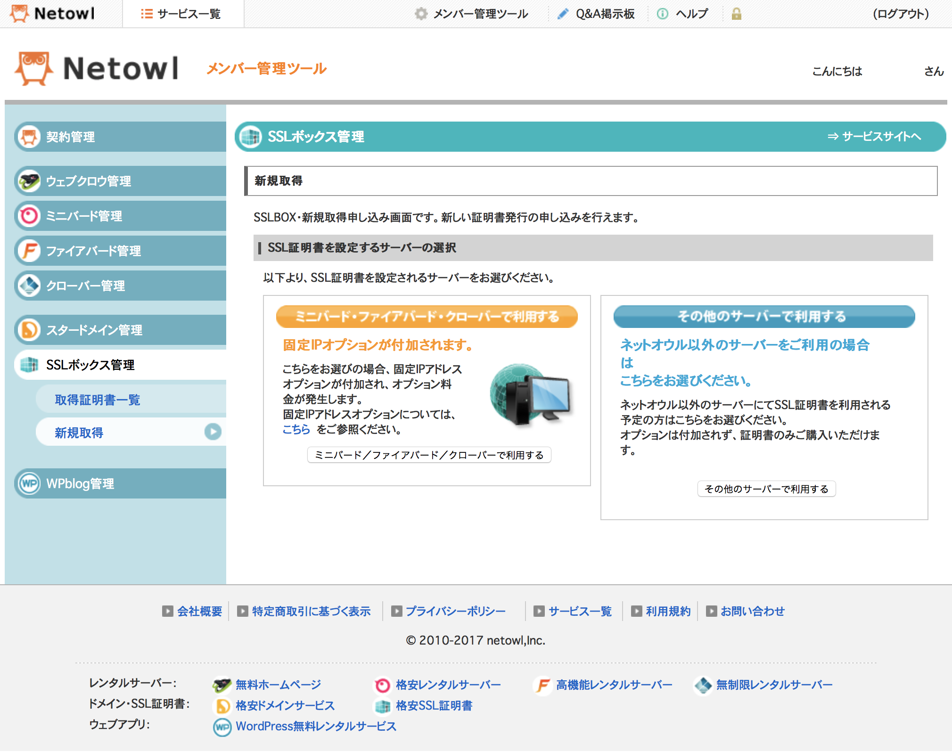Viewport: 952px width, 752px height.
Task: Open 取得証明書一覧 submenu item
Action: 131,400
